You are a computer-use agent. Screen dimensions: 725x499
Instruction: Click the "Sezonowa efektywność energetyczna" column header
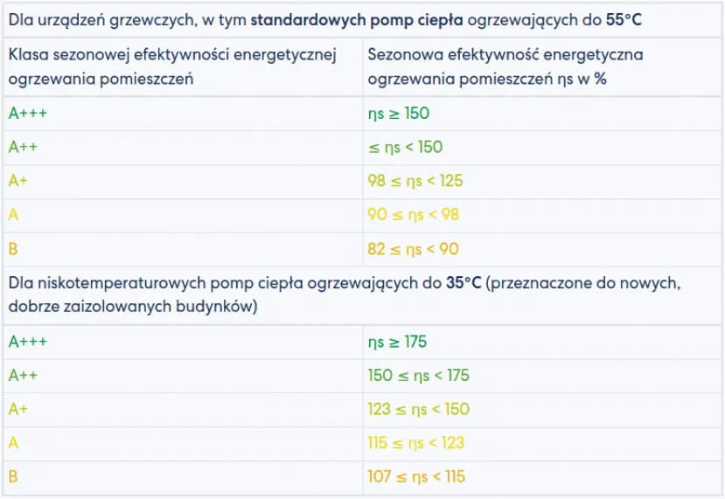coord(505,55)
